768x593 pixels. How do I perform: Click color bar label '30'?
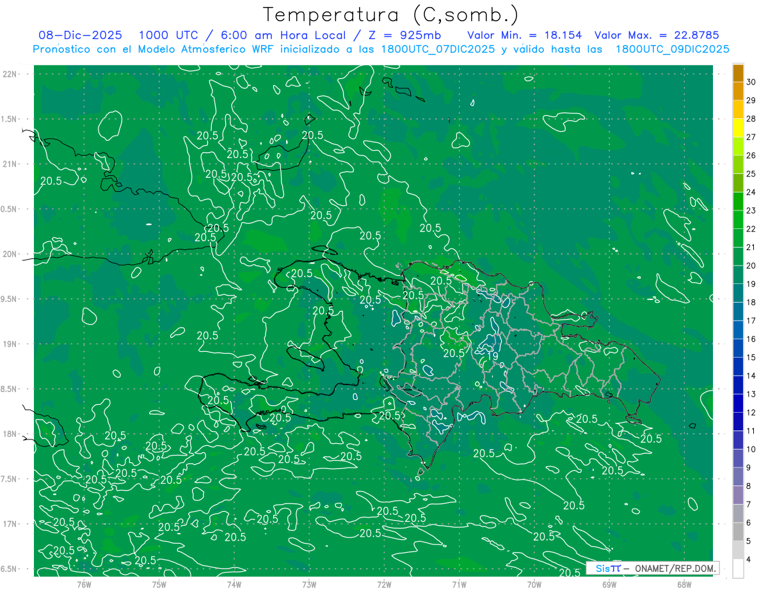tap(751, 82)
